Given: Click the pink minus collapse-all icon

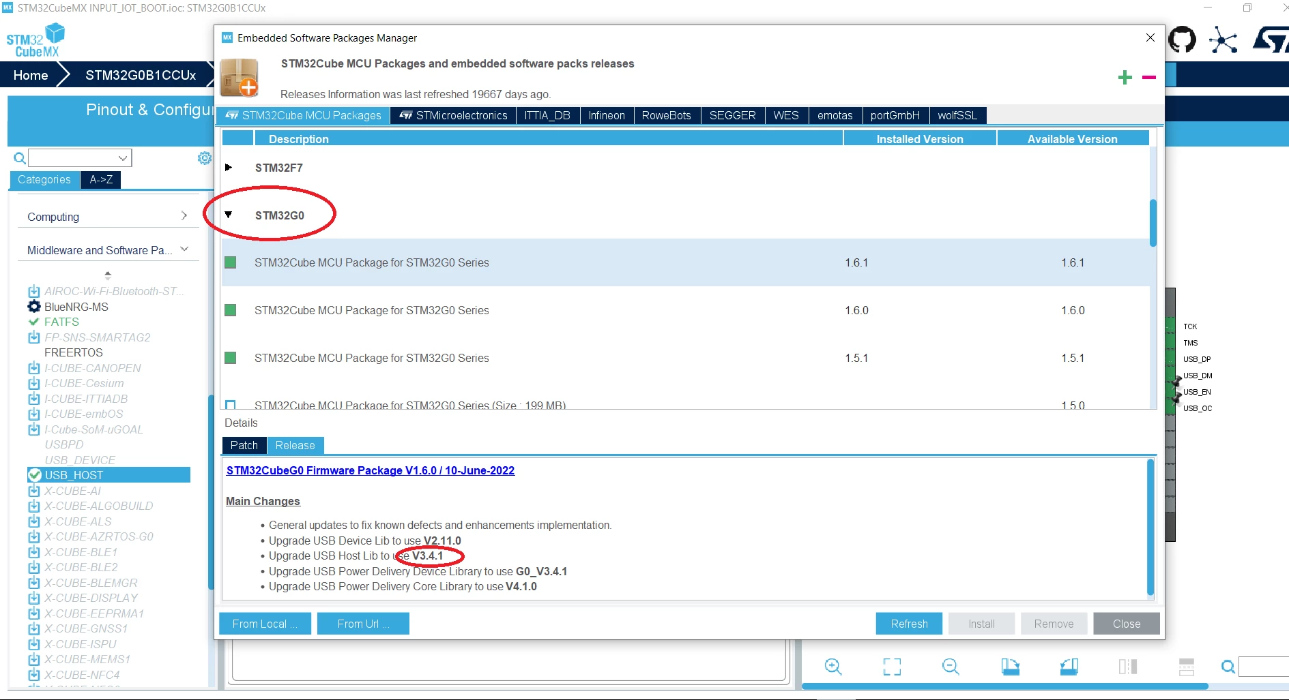Looking at the screenshot, I should pyautogui.click(x=1149, y=78).
